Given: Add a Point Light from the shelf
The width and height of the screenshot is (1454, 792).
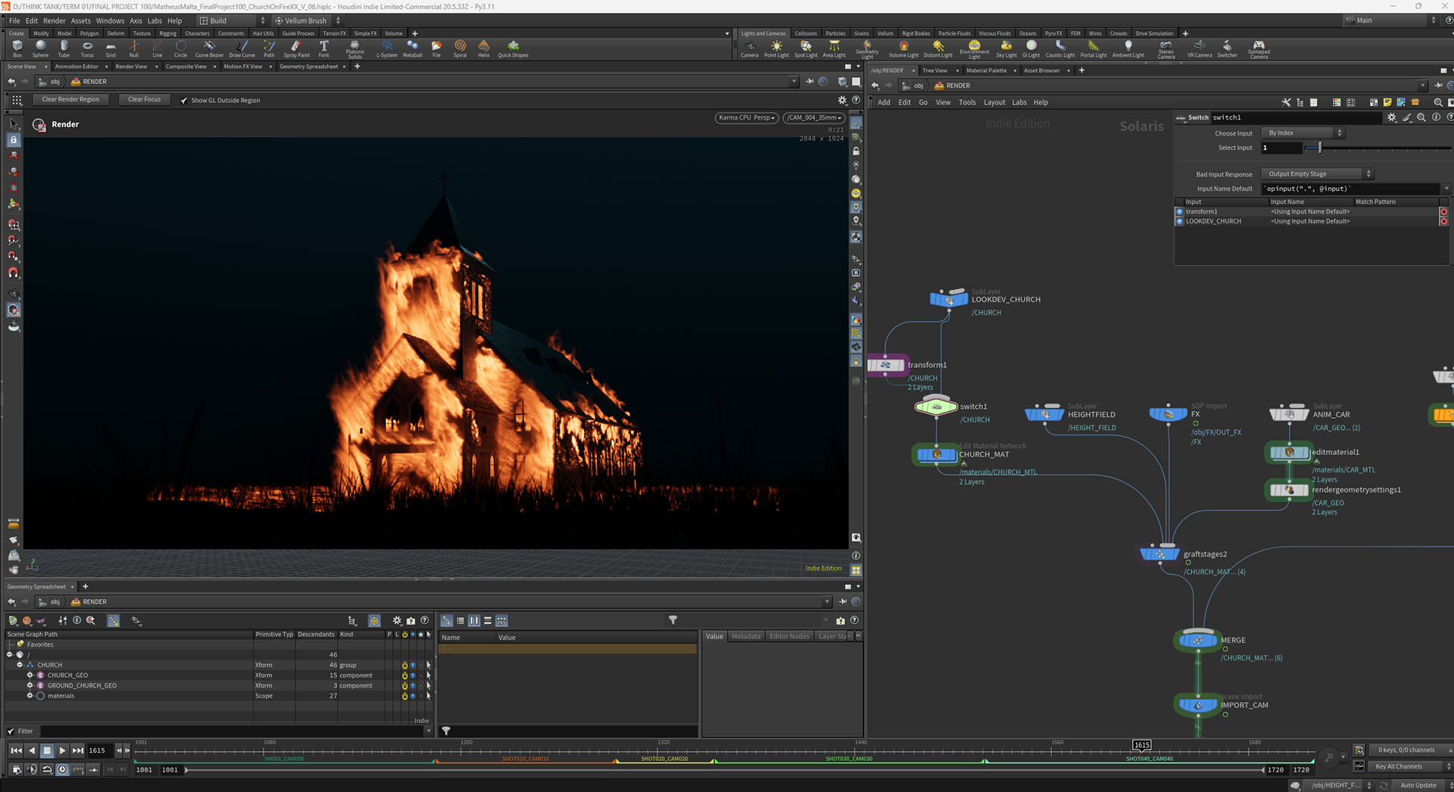Looking at the screenshot, I should coord(776,48).
